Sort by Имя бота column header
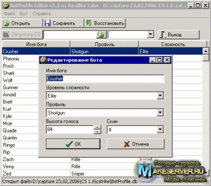This screenshot has height=186, width=211. [x=36, y=44]
